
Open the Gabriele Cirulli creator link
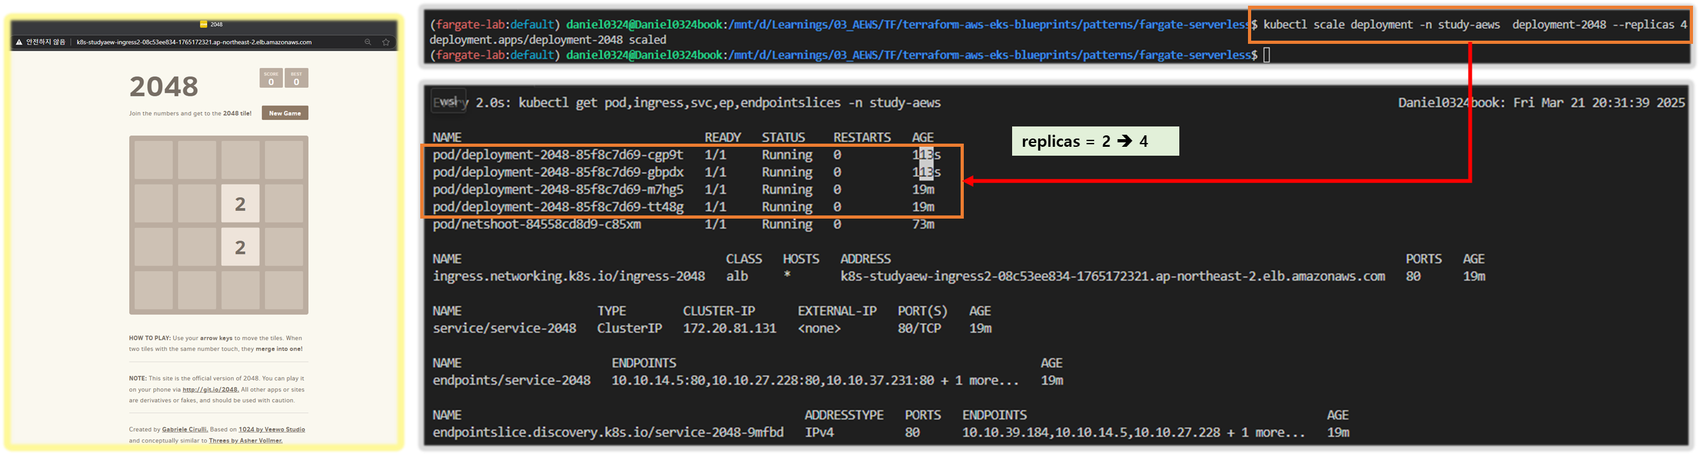pyautogui.click(x=185, y=430)
